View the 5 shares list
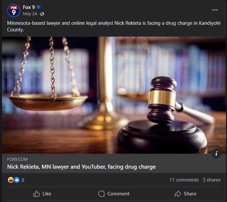 (212, 180)
